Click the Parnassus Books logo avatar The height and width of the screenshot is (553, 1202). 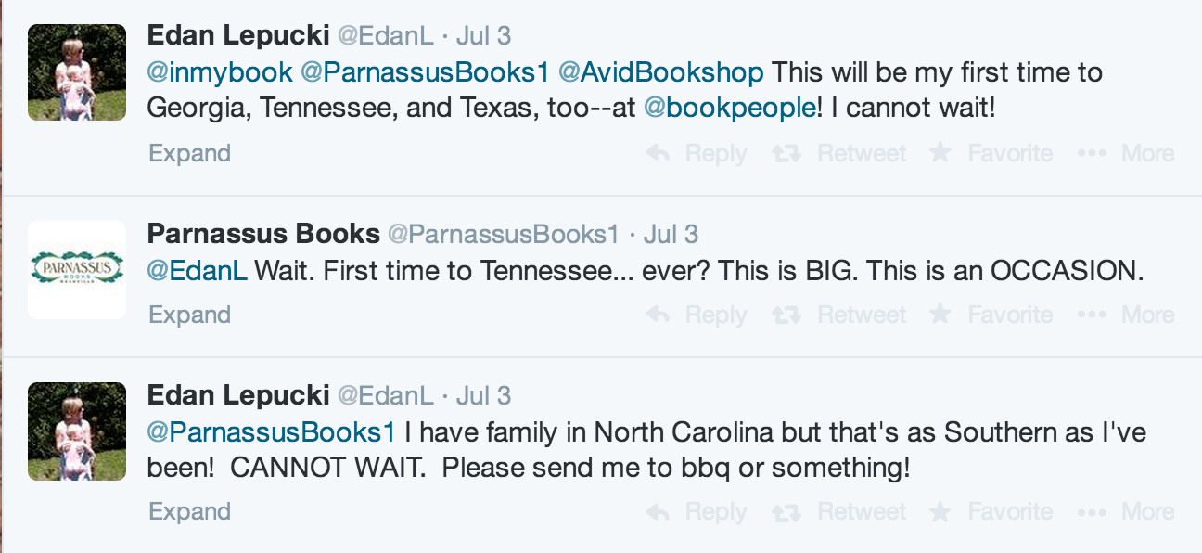click(x=77, y=270)
